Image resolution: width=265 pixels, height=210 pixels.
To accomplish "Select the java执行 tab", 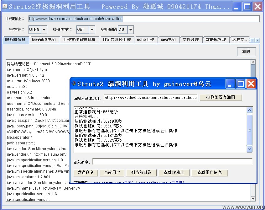I will (168, 40).
